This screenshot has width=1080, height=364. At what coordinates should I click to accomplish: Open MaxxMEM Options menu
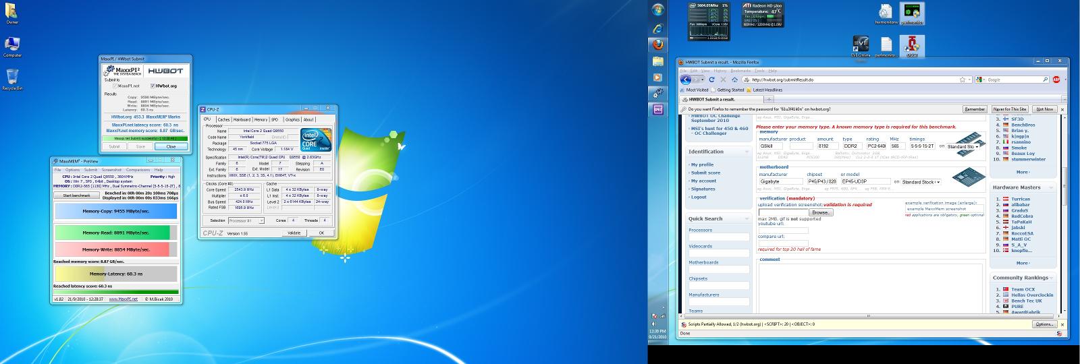[72, 170]
